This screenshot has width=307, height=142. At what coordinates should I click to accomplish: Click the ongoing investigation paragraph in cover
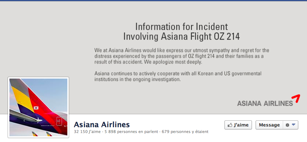point(178,76)
